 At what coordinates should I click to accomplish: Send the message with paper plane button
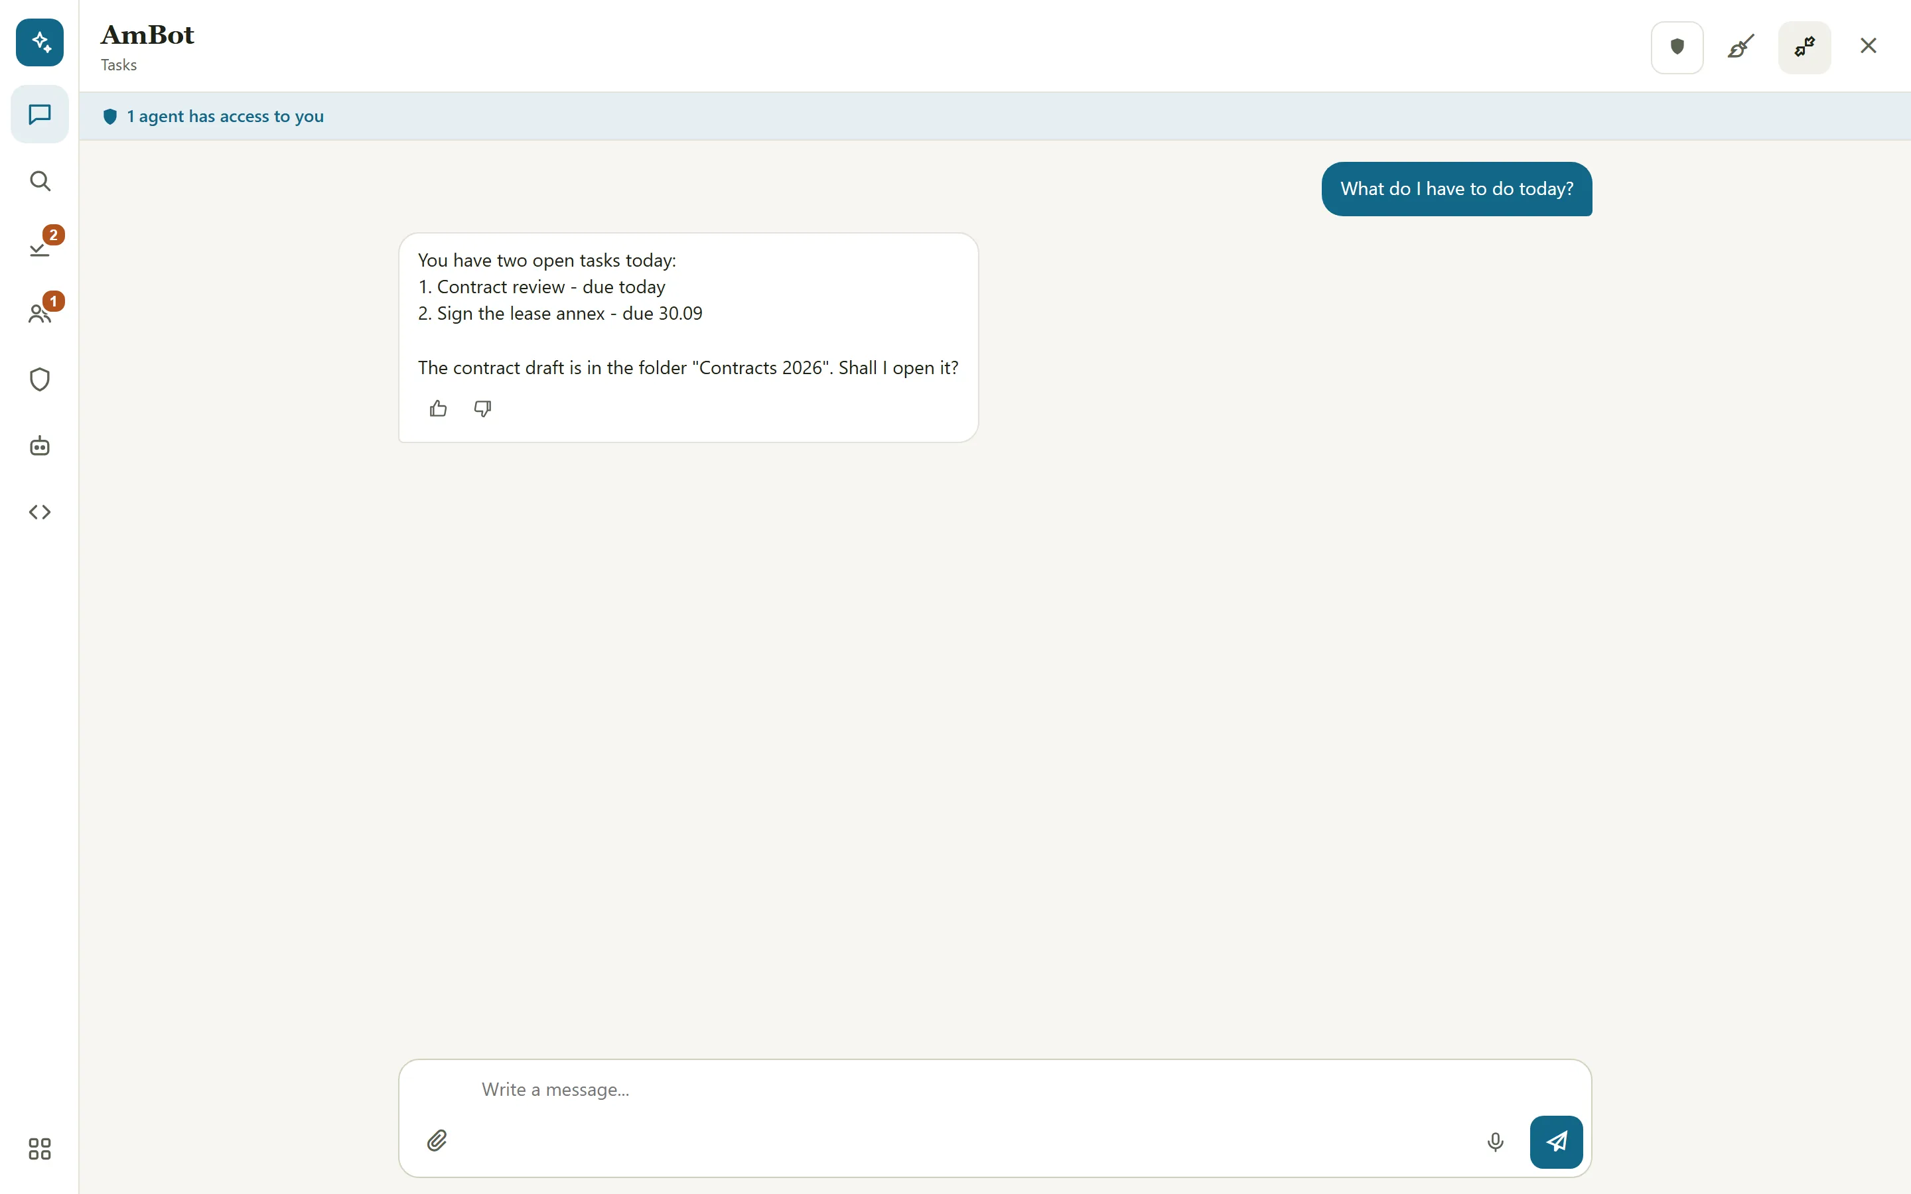pyautogui.click(x=1555, y=1142)
